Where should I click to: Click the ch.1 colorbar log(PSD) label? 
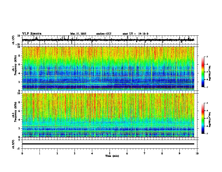pos(210,73)
